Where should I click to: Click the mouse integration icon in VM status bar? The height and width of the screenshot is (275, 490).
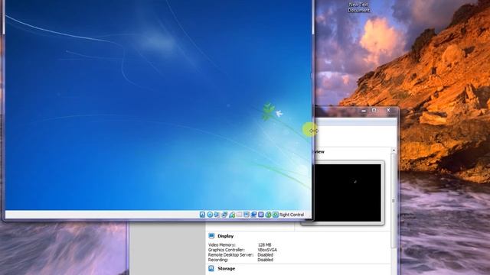click(268, 215)
